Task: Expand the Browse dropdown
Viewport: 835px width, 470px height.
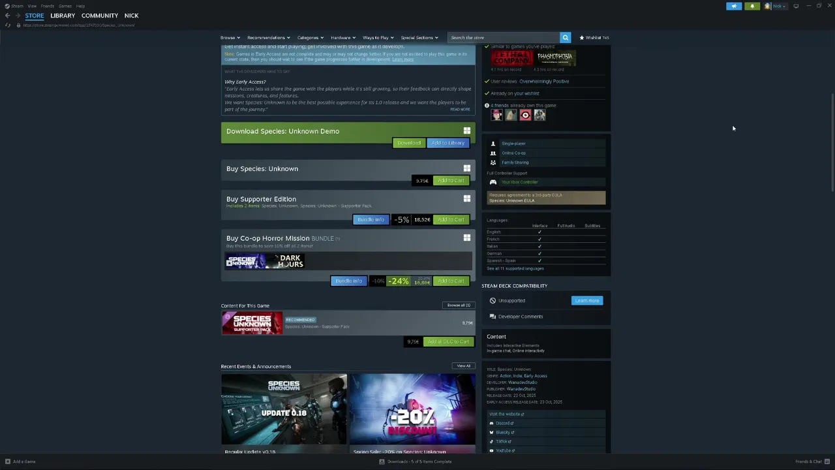Action: pyautogui.click(x=230, y=37)
